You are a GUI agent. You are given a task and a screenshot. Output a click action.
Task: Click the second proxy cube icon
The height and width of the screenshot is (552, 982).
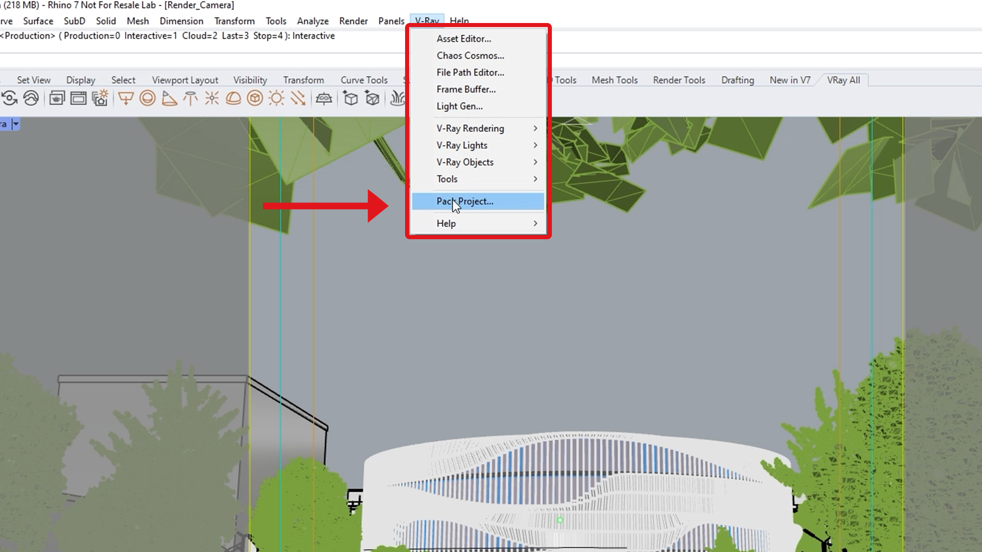pyautogui.click(x=372, y=98)
